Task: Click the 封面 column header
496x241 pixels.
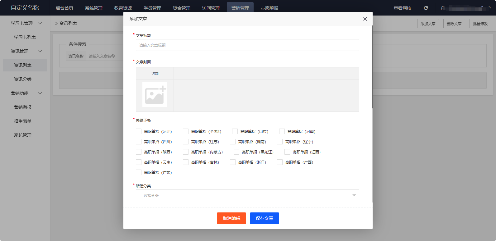Action: click(x=155, y=74)
